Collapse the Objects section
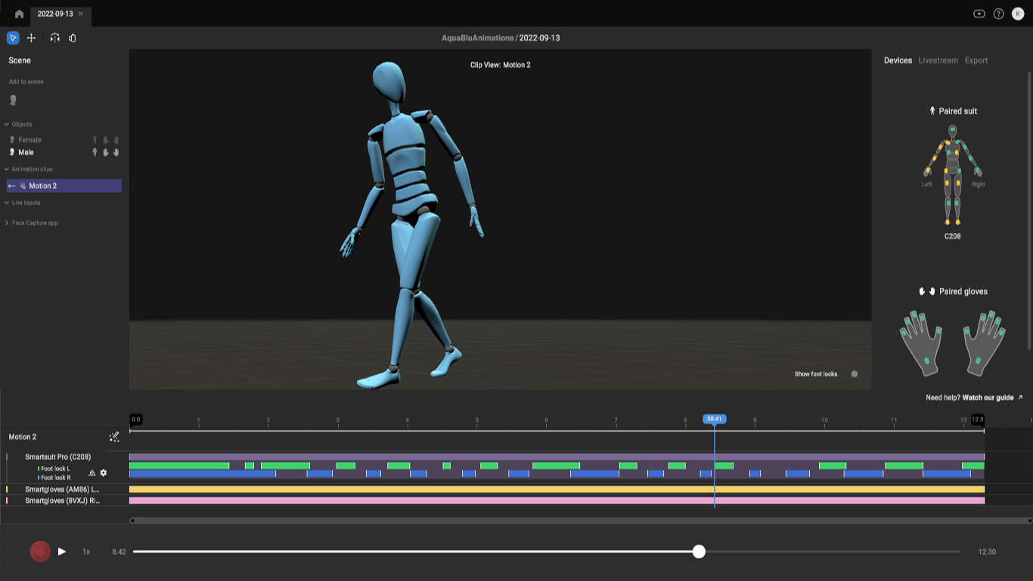The image size is (1033, 581). coord(7,124)
